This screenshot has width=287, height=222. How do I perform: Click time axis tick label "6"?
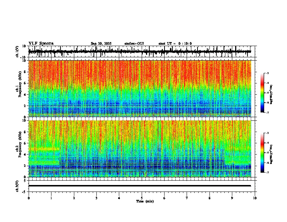coord(165,198)
